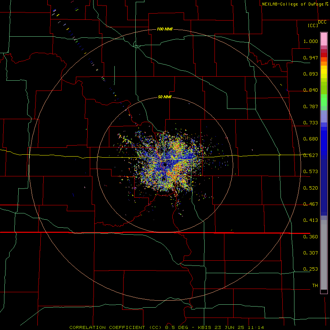Select the 0.253 scale value

pyautogui.click(x=311, y=269)
